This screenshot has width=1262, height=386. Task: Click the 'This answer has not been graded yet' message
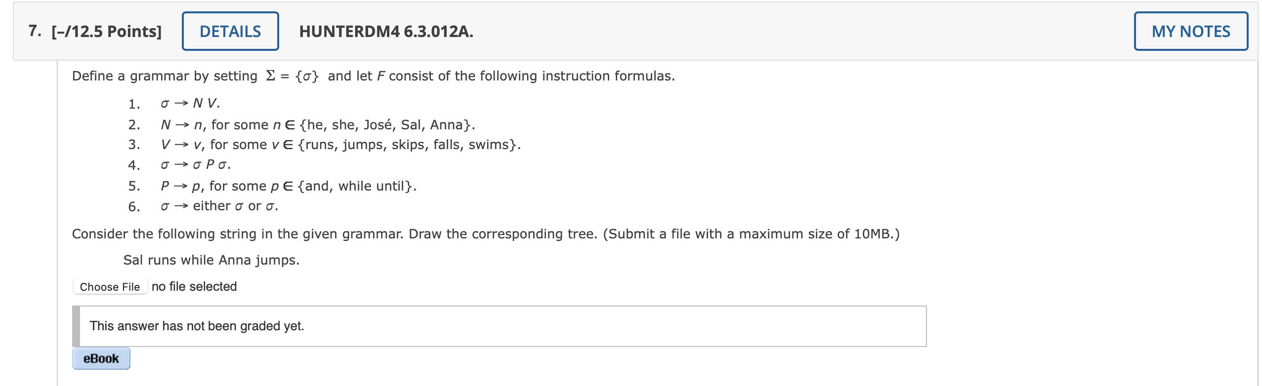coord(197,326)
